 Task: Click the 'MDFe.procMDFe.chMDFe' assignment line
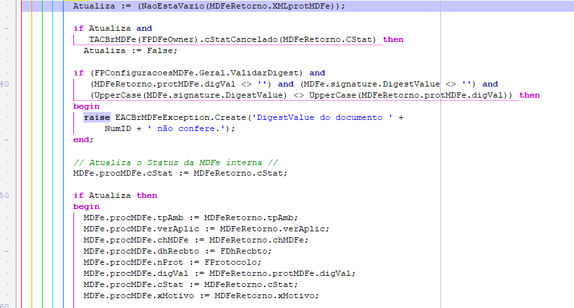pyautogui.click(x=196, y=241)
